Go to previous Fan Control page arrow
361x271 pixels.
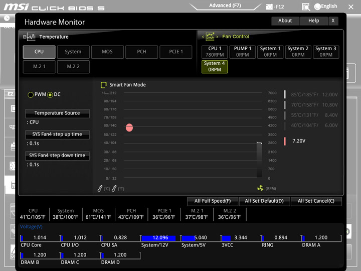(203, 37)
